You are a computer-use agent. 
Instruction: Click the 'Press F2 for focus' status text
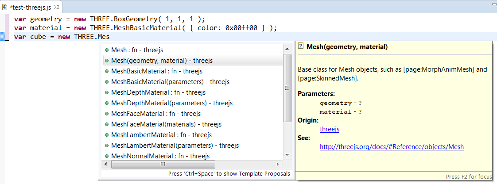point(469,177)
